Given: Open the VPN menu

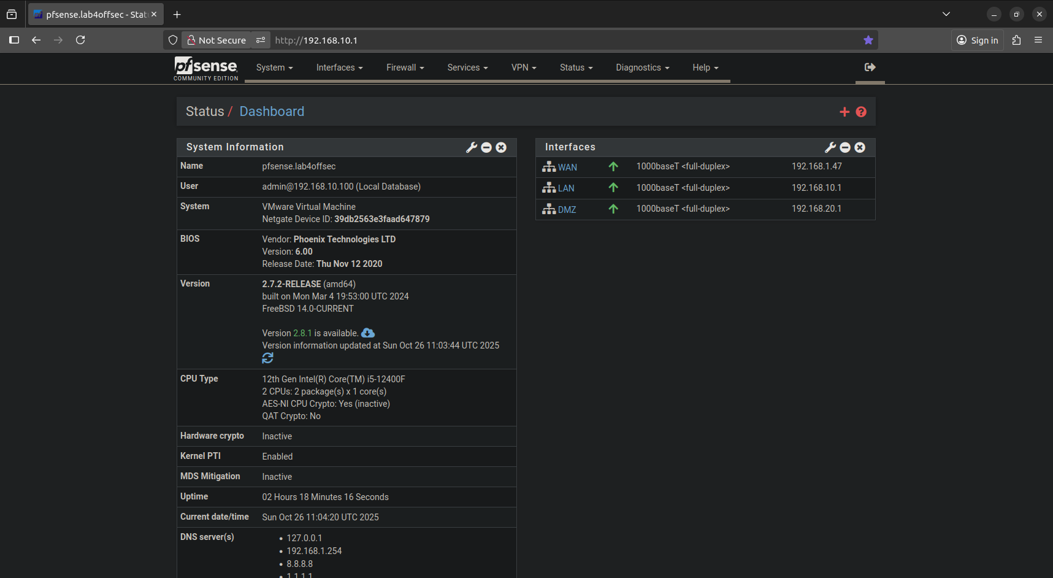Looking at the screenshot, I should pos(524,67).
